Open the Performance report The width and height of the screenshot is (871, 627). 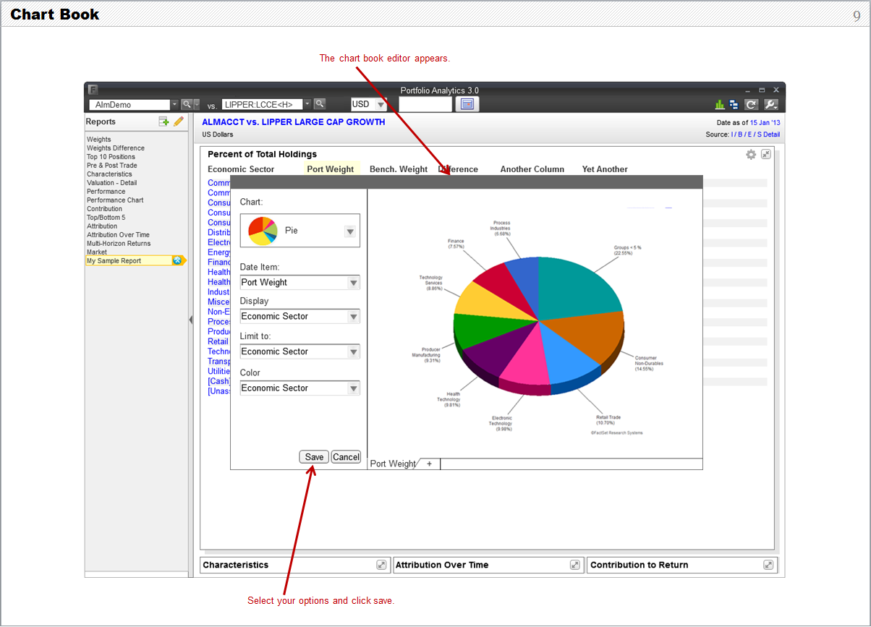point(106,192)
